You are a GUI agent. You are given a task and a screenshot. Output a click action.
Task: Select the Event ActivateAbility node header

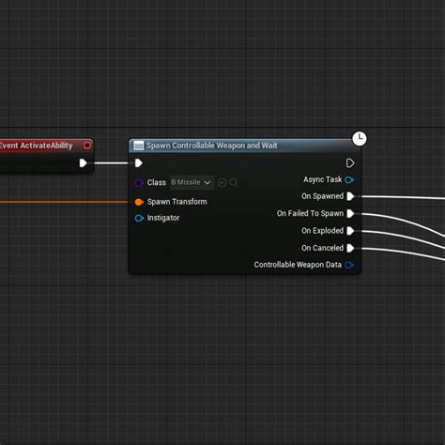46,146
